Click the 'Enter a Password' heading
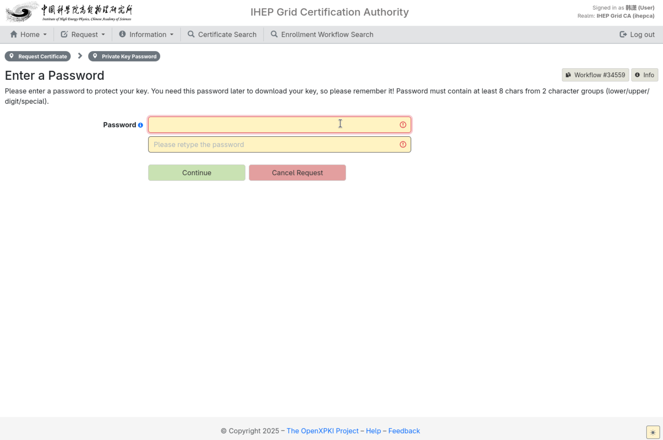The height and width of the screenshot is (440, 663). pyautogui.click(x=54, y=75)
